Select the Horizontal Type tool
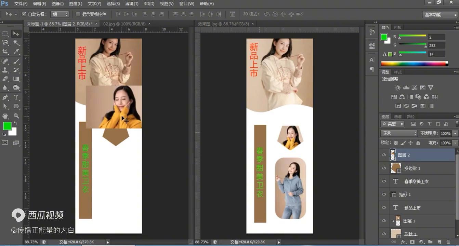 pos(16,97)
